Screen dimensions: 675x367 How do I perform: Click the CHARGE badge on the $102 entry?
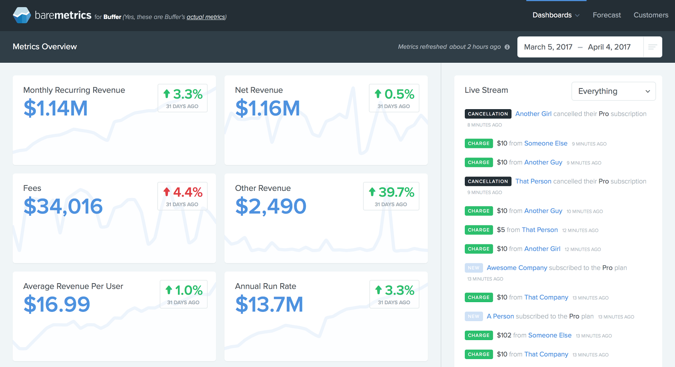479,335
